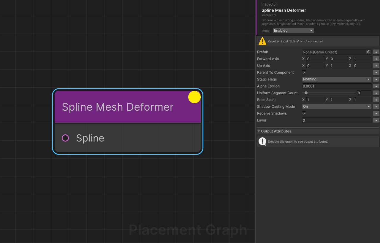Click the Required input 'Spline' warning message
The height and width of the screenshot is (243, 380).
[295, 41]
